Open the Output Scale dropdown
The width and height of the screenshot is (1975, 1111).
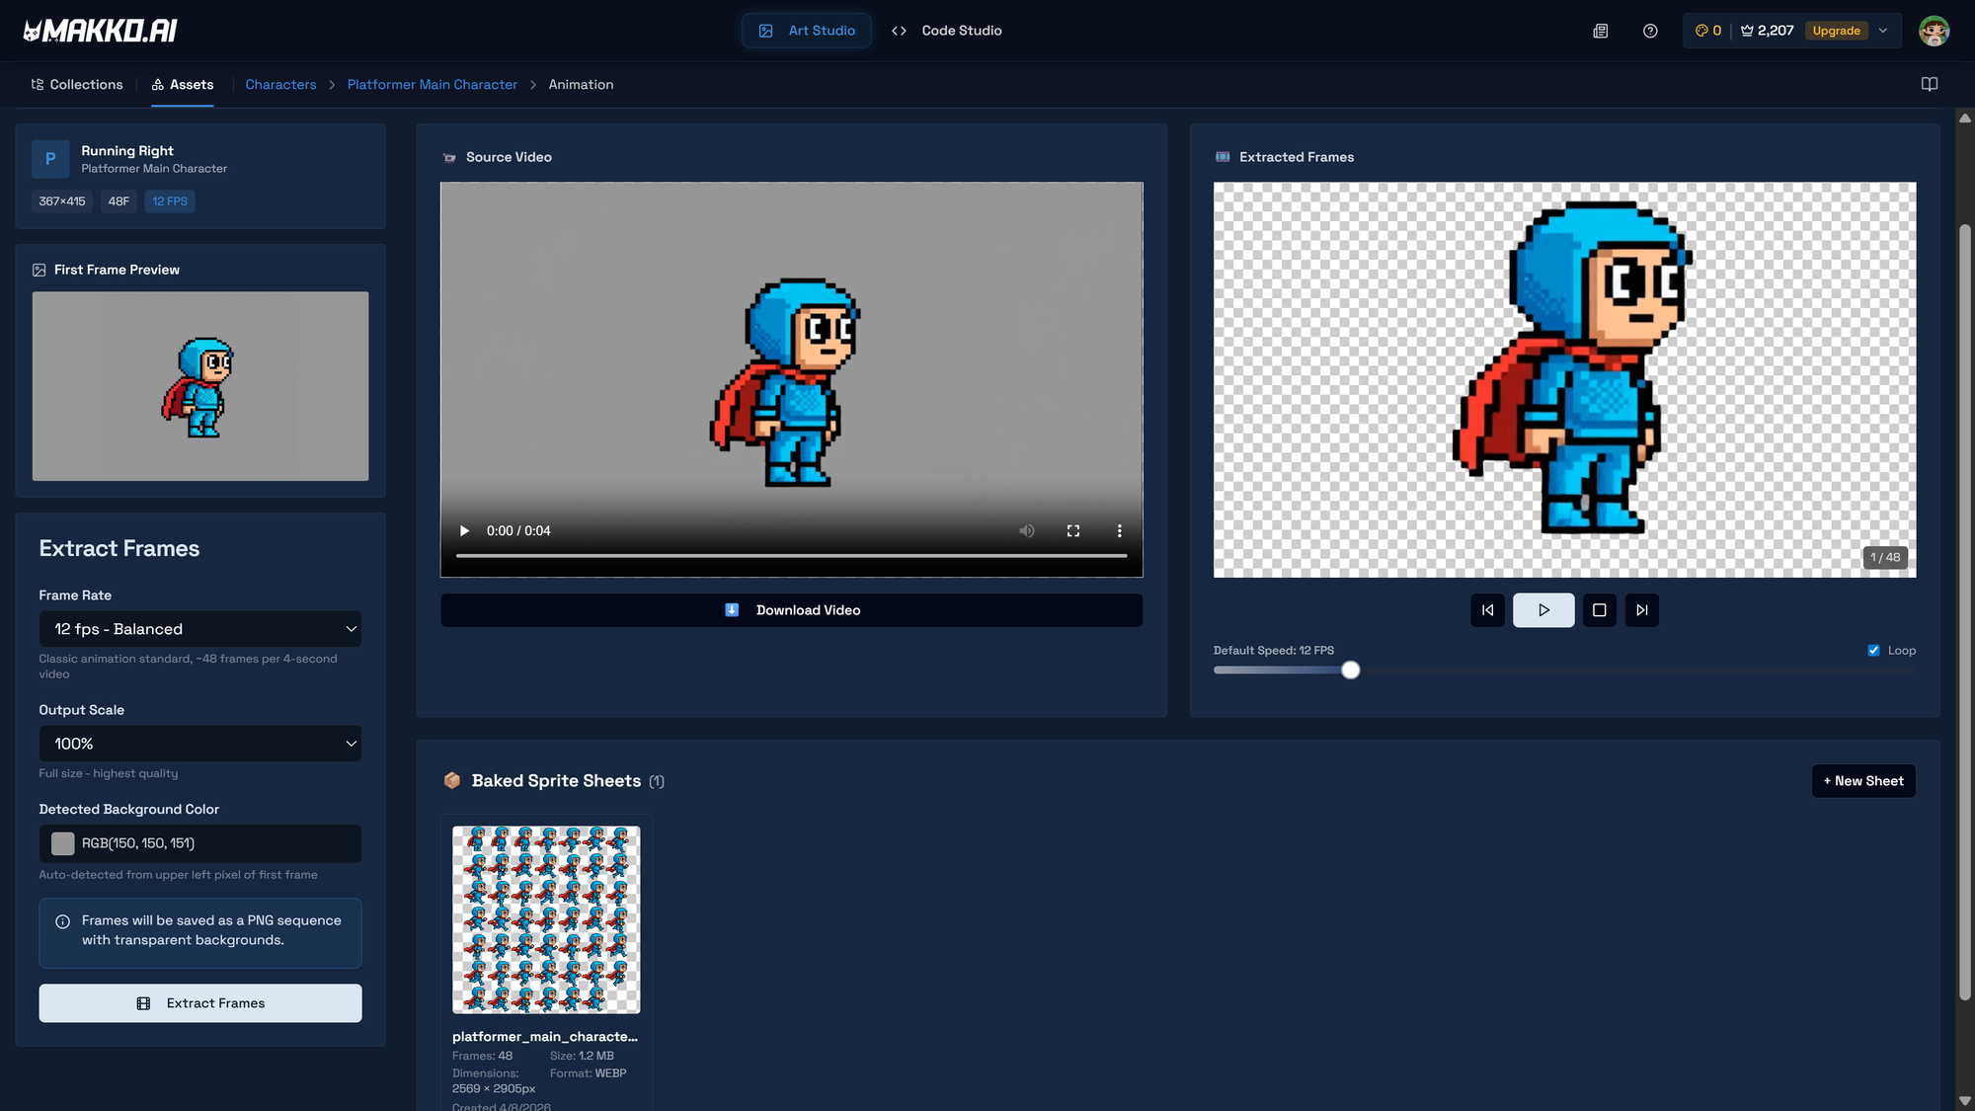click(200, 744)
